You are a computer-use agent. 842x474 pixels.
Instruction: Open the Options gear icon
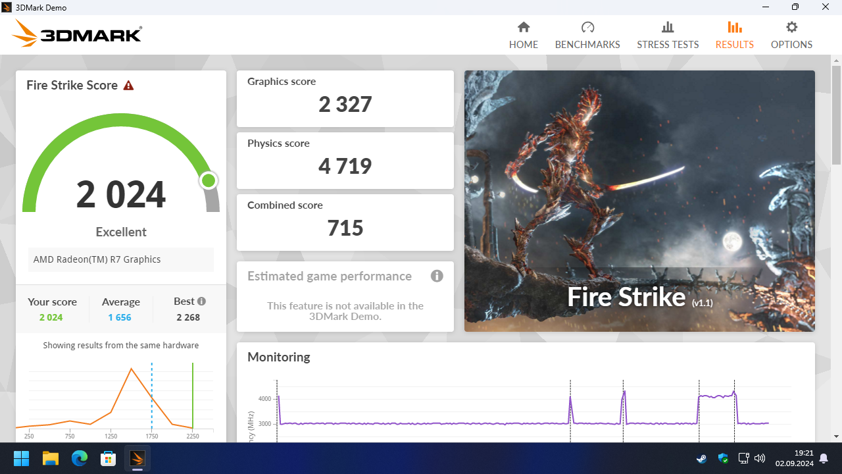(791, 27)
